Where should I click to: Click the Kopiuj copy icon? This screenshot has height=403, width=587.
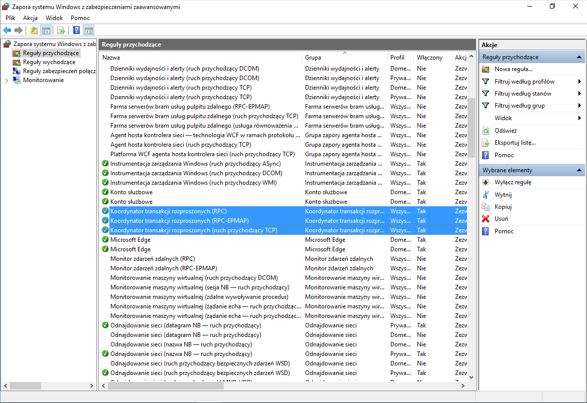486,207
